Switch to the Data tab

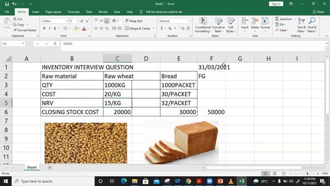click(89, 12)
